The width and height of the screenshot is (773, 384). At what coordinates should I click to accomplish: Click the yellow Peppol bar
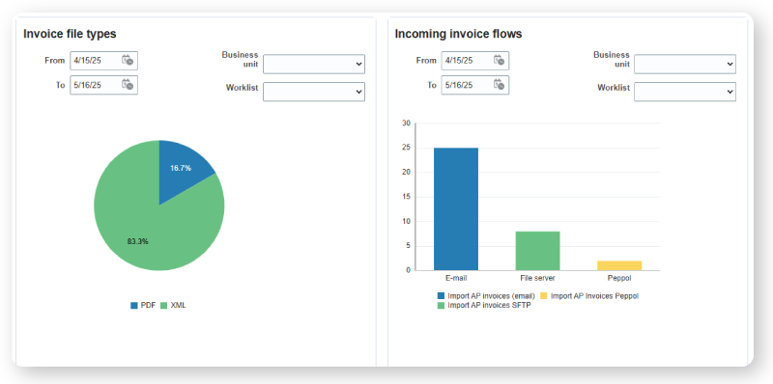tap(619, 265)
